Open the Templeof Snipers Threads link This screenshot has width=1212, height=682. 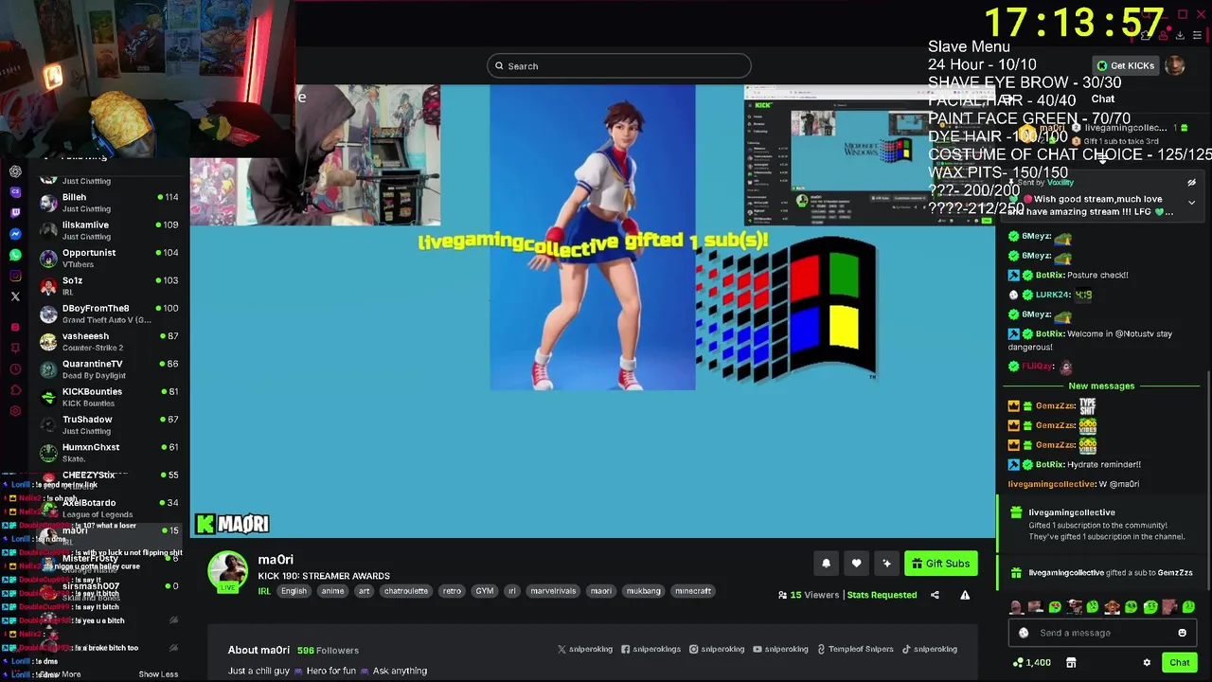pos(855,650)
